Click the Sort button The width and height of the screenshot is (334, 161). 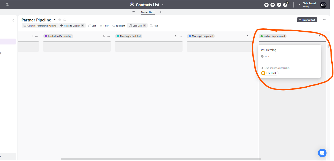(x=92, y=26)
